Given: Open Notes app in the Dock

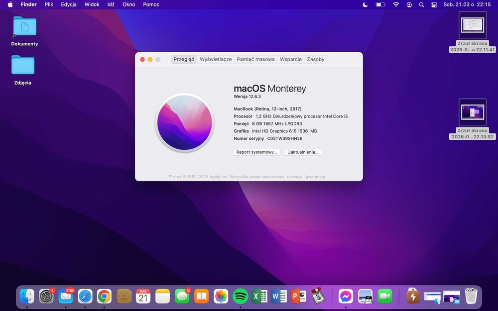Looking at the screenshot, I should tap(163, 297).
